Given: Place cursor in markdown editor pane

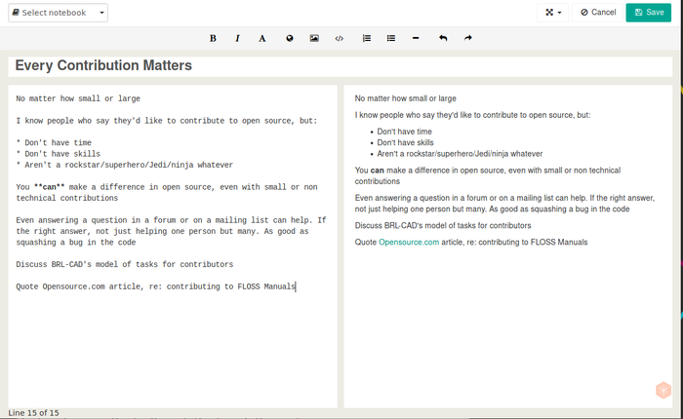Looking at the screenshot, I should pyautogui.click(x=173, y=247).
